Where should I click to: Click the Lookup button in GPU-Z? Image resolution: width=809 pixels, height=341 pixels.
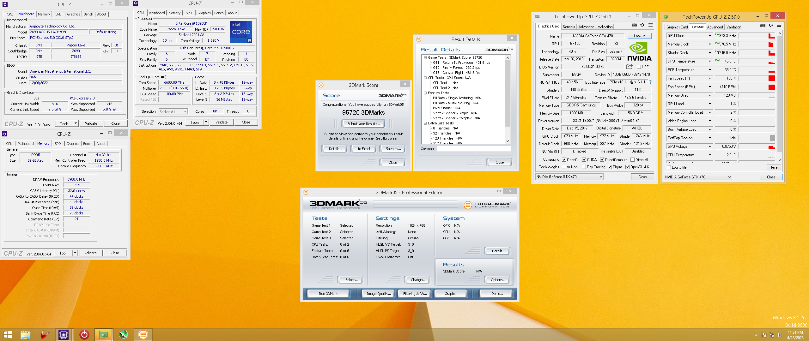coord(640,36)
